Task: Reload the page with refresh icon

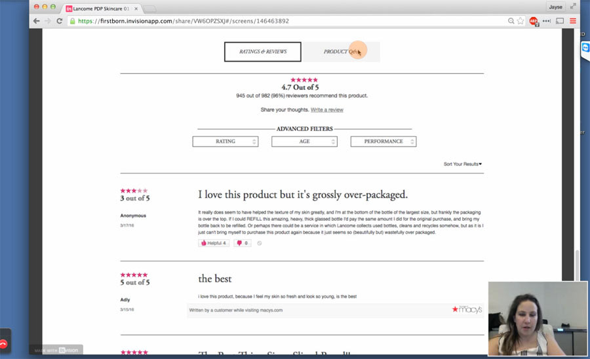Action: [x=60, y=21]
